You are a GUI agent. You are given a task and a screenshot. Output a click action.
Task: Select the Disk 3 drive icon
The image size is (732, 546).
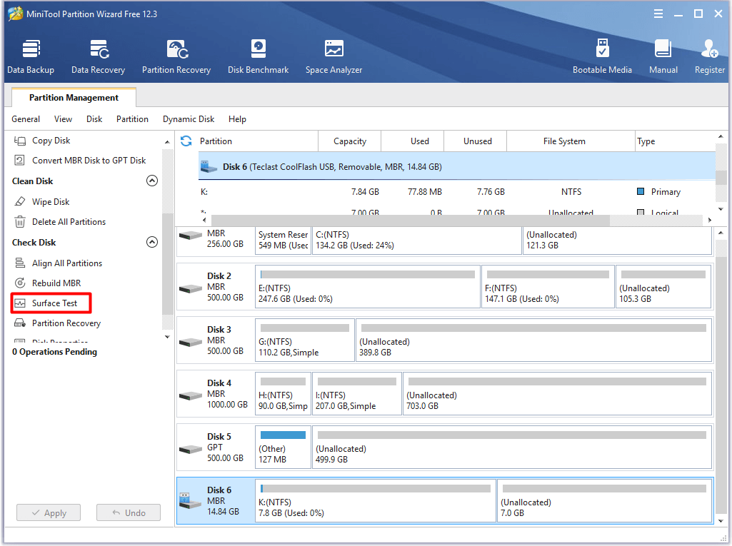(191, 342)
